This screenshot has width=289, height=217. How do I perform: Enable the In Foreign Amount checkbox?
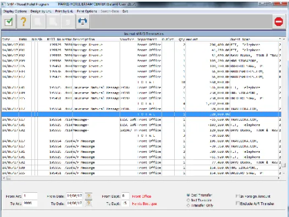click(x=237, y=196)
